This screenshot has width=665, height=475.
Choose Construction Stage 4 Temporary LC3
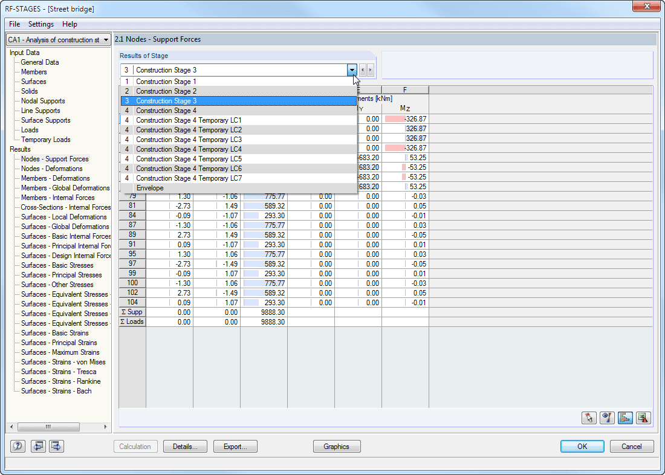pos(239,140)
